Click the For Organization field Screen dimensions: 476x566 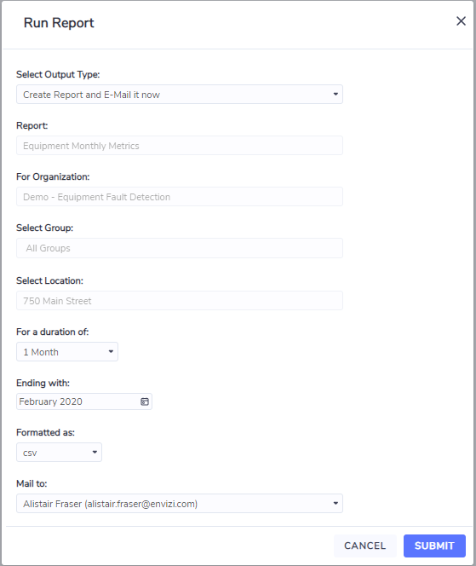click(179, 197)
